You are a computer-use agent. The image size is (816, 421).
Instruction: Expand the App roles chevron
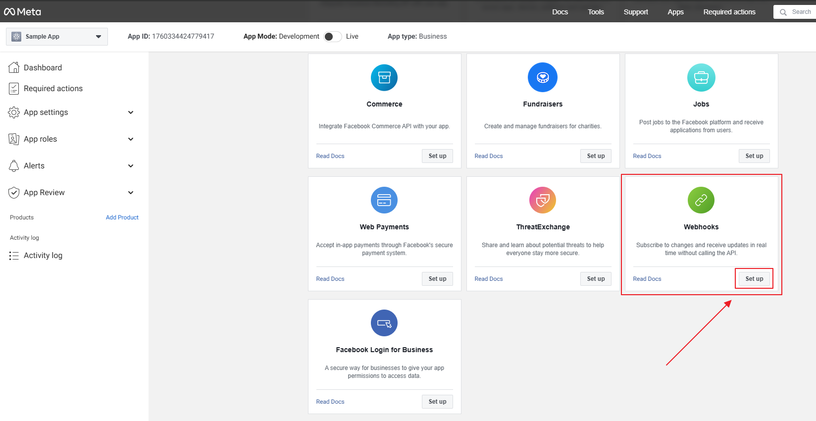click(131, 139)
